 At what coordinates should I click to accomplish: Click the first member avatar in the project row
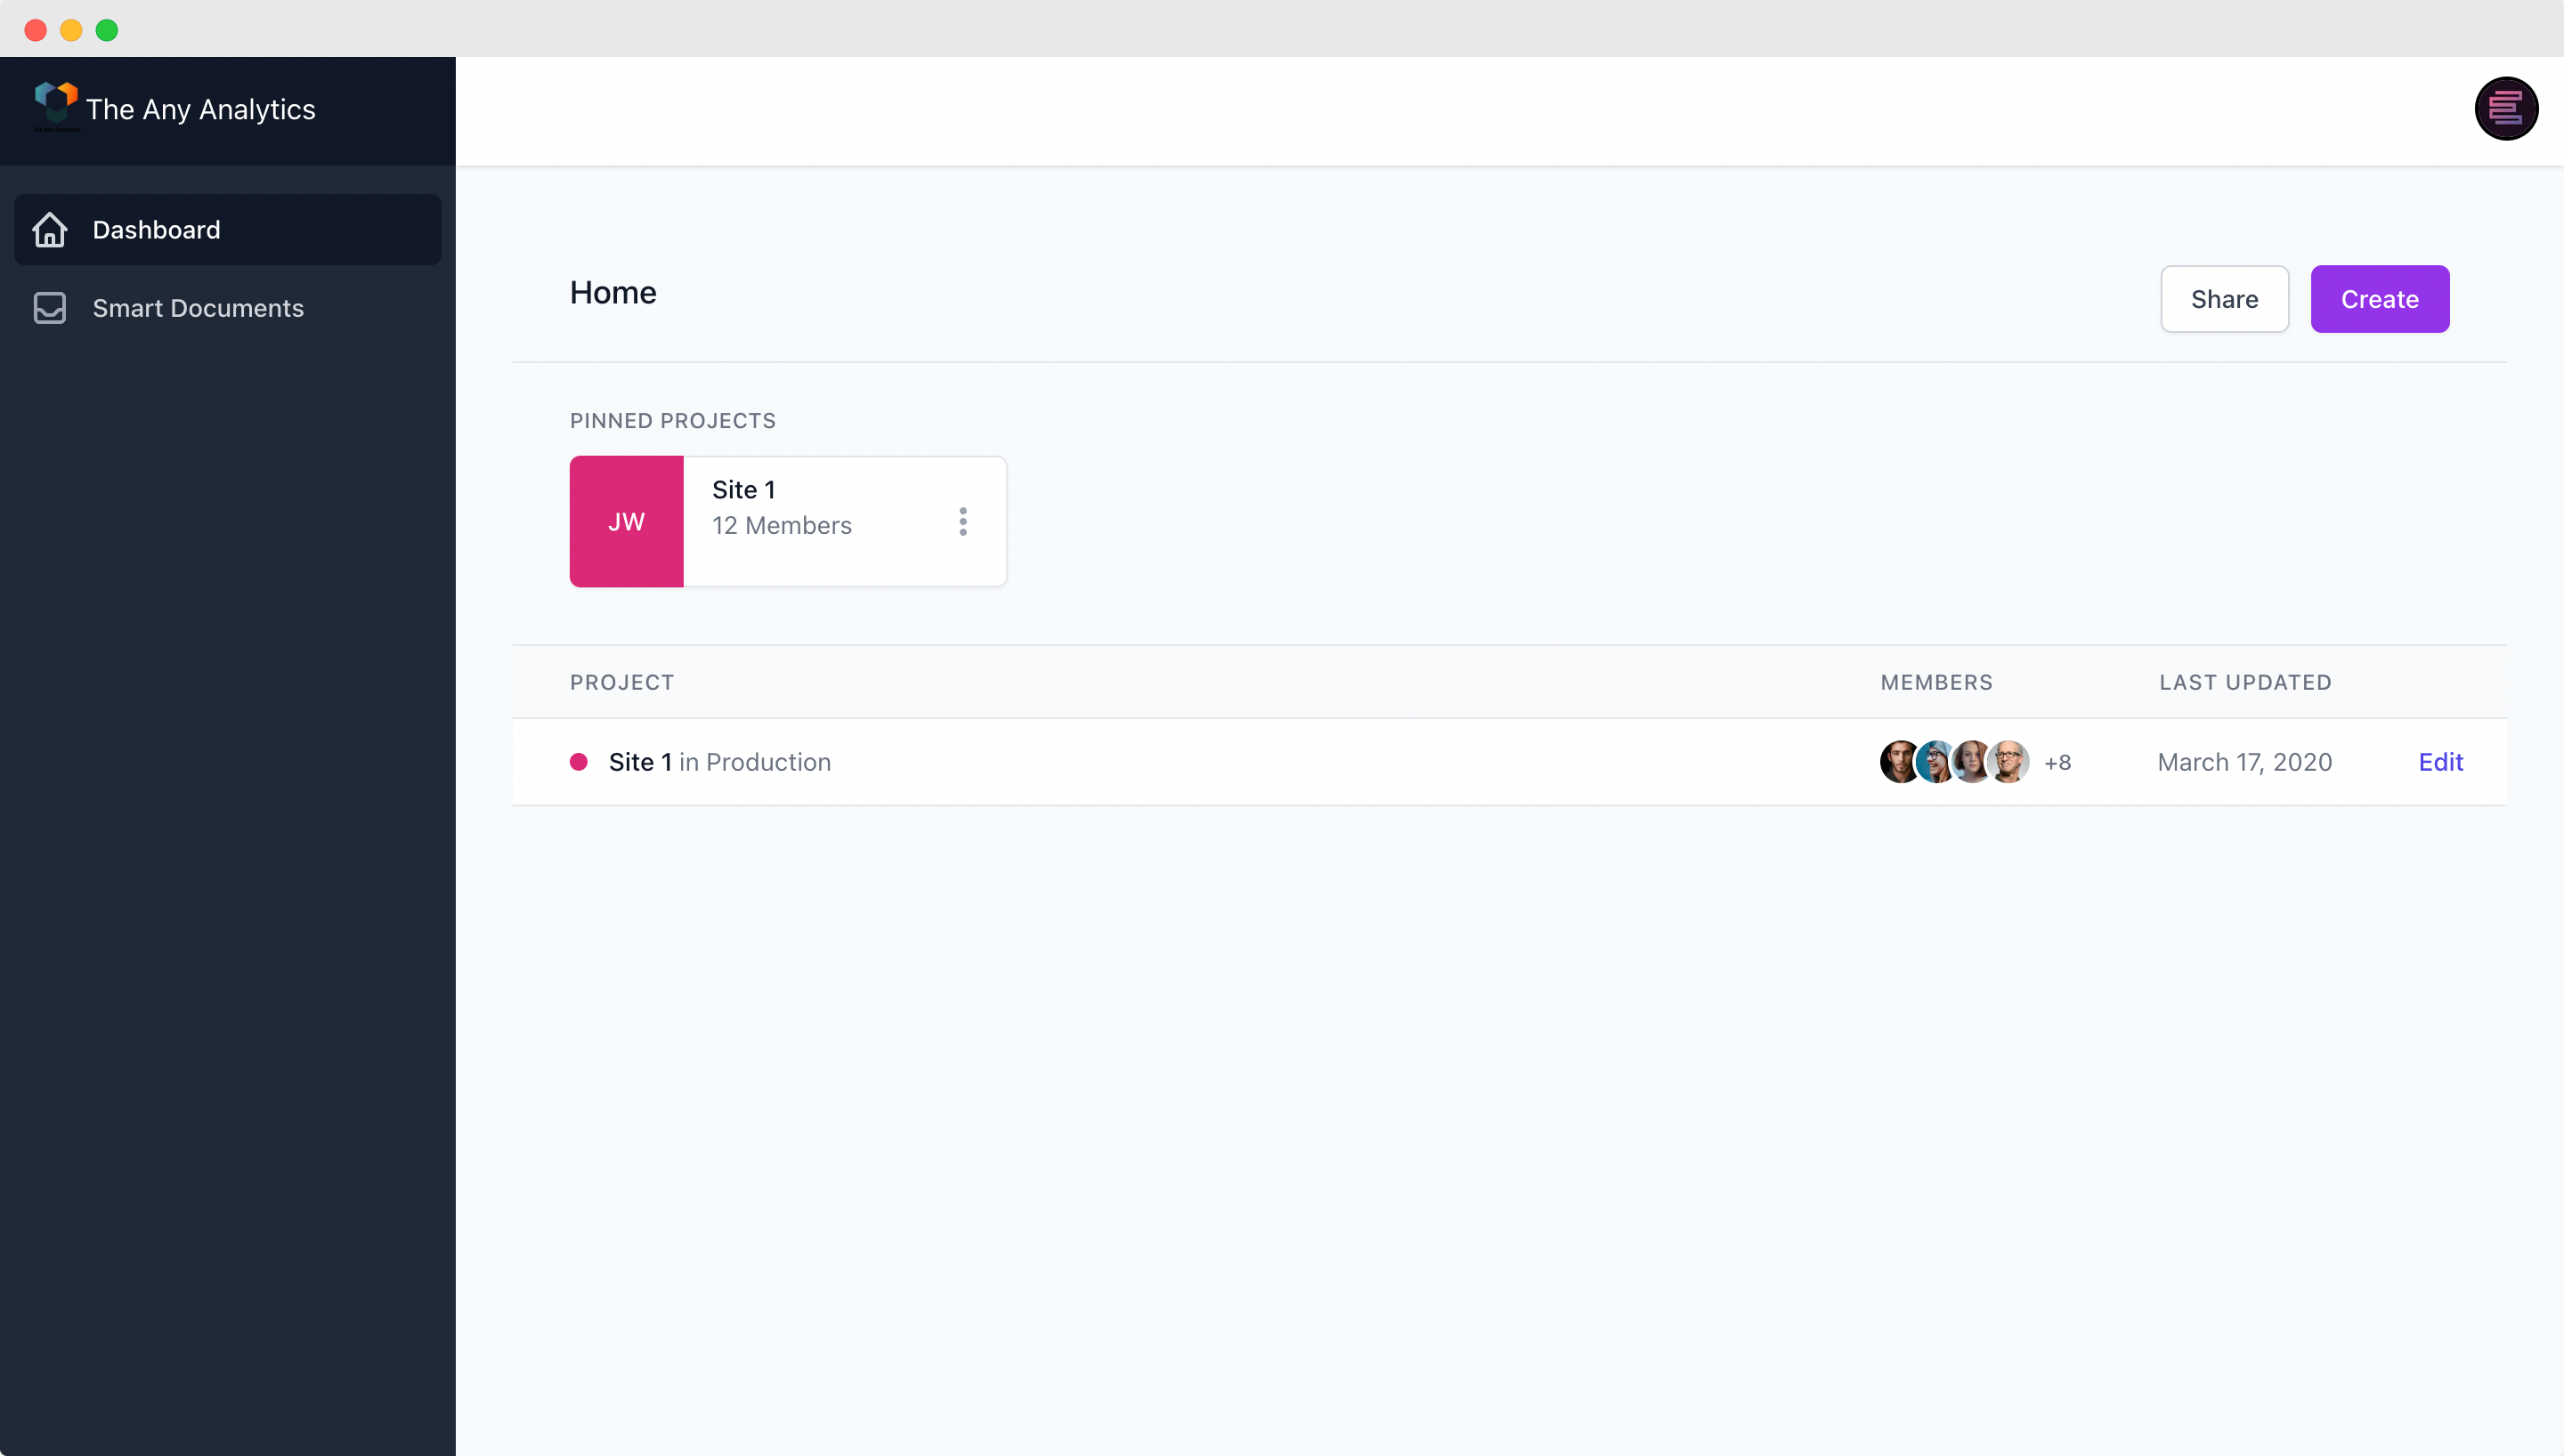(x=1897, y=761)
